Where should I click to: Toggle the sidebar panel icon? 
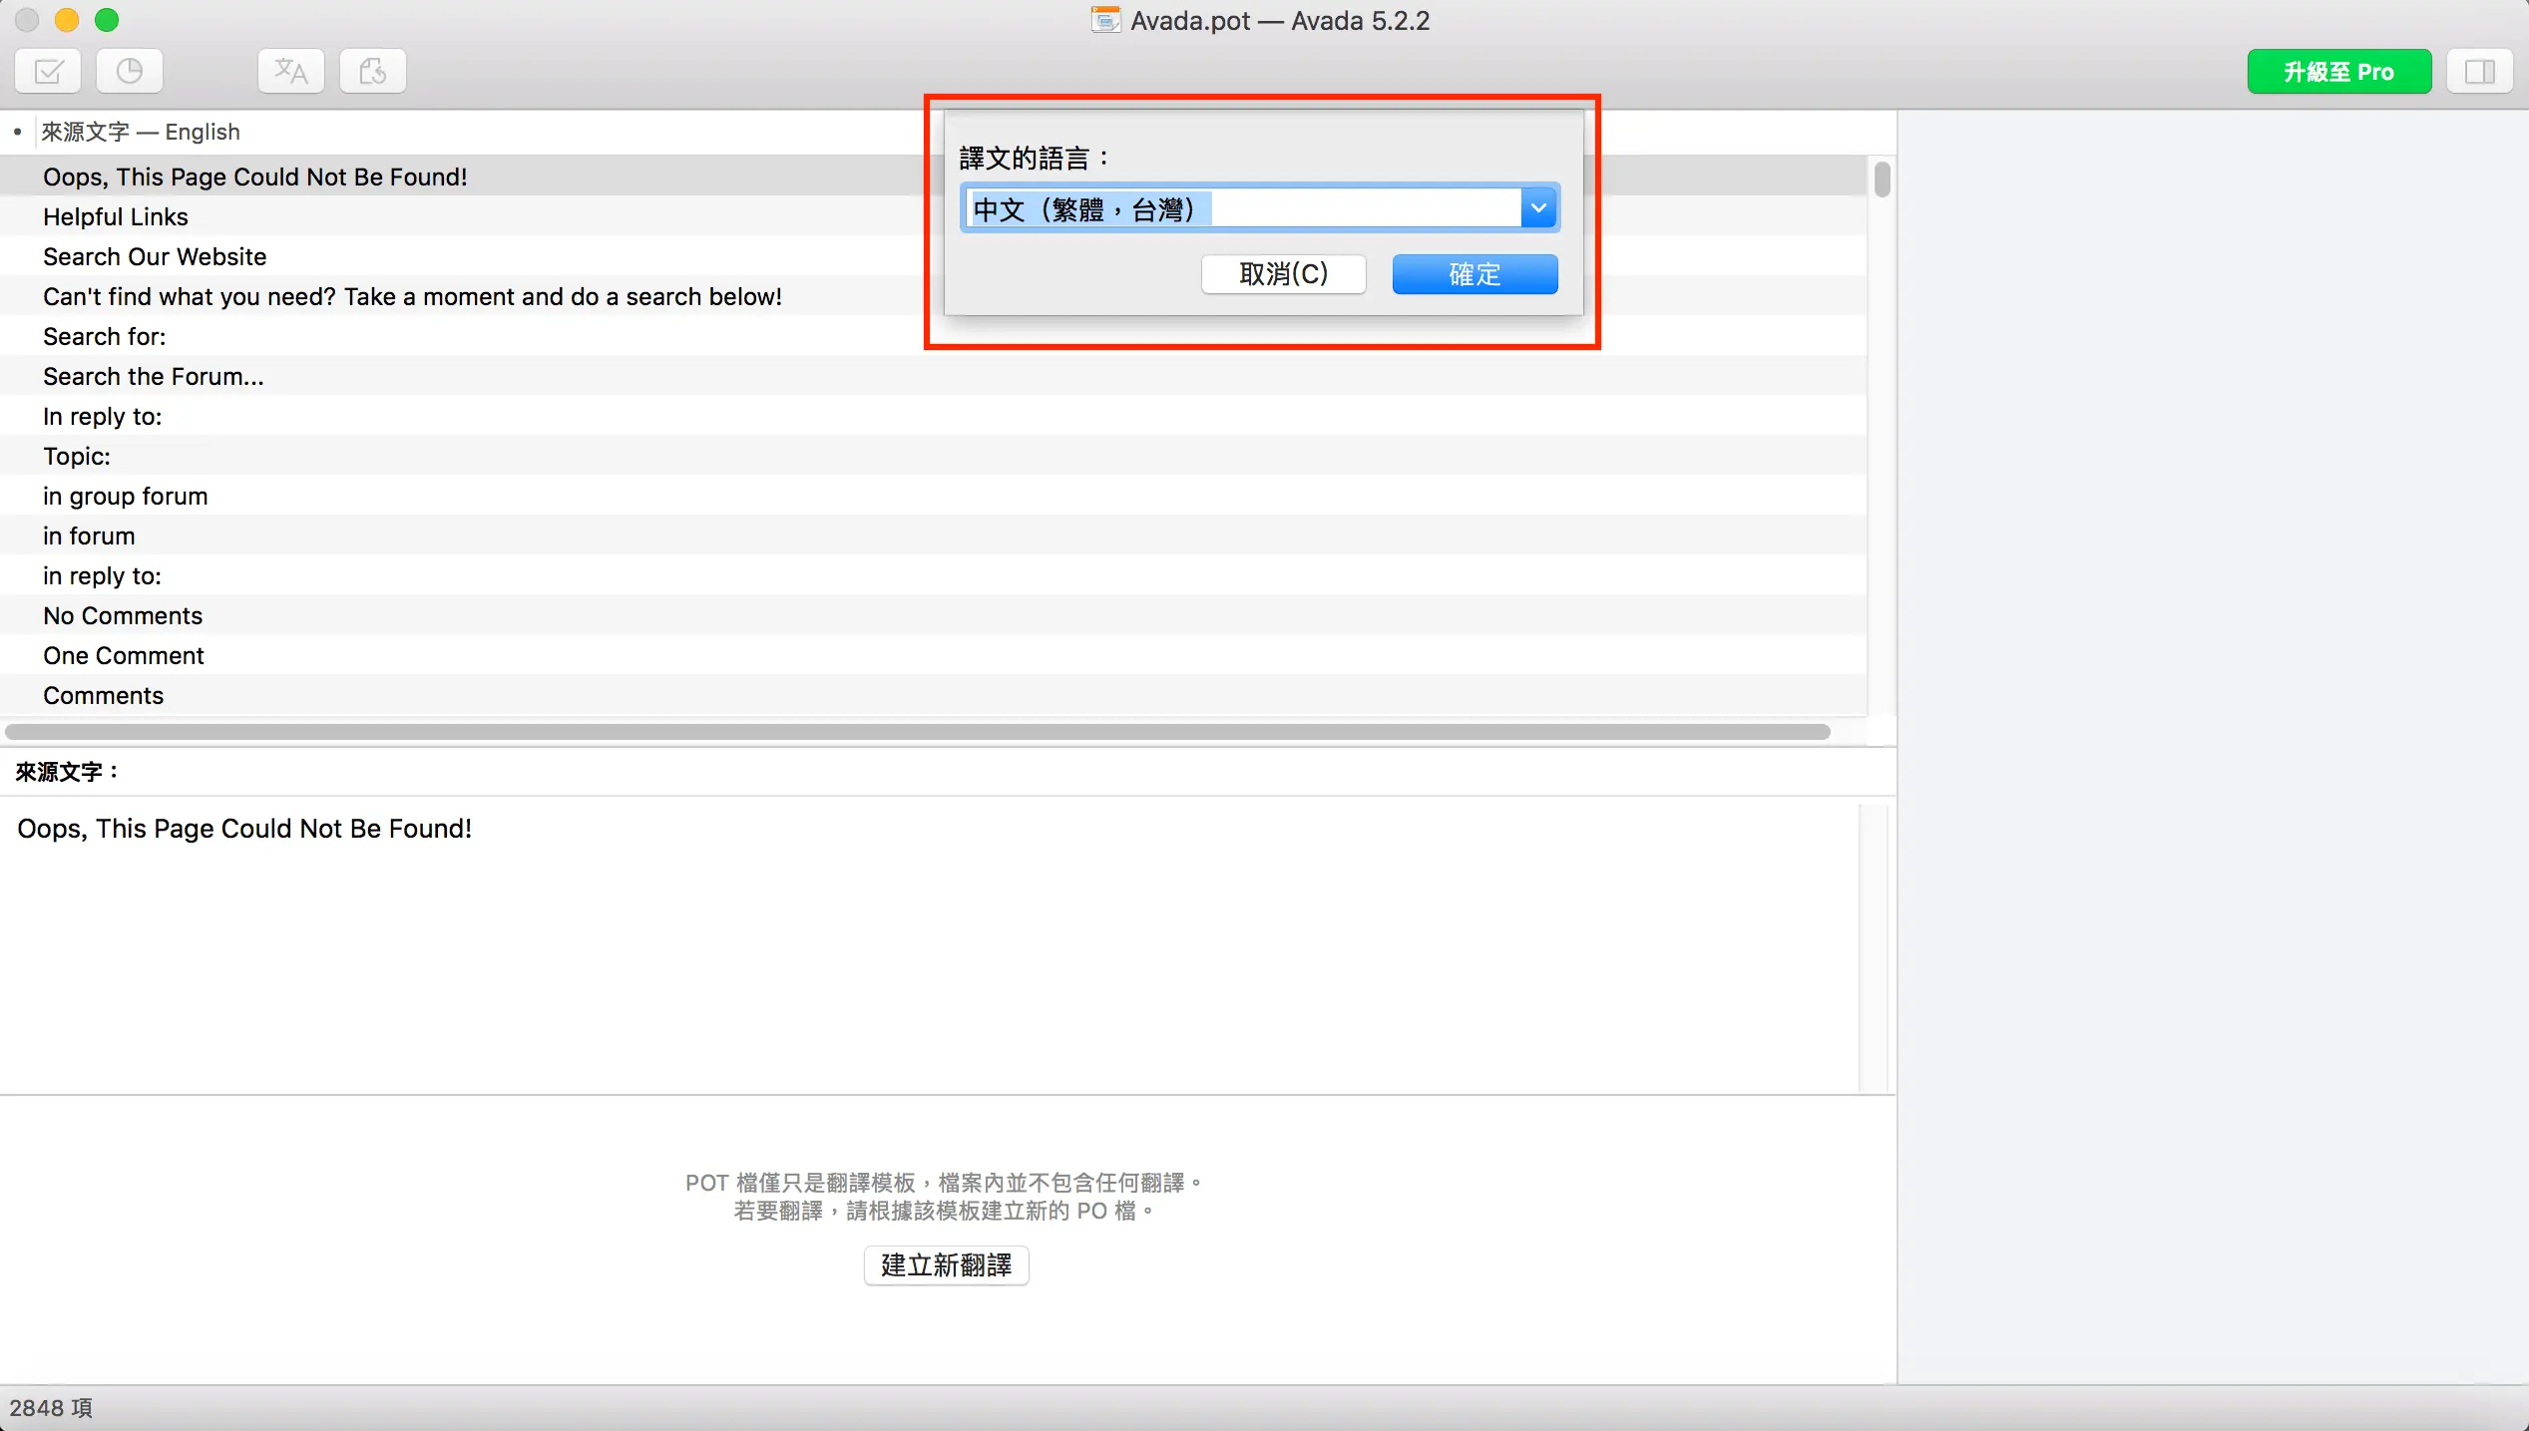click(x=2479, y=72)
